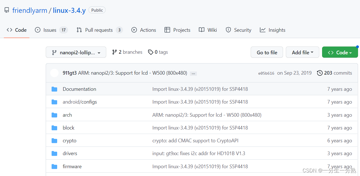Open the Issues tab
Viewport: 360px width, 176px height.
(x=51, y=30)
